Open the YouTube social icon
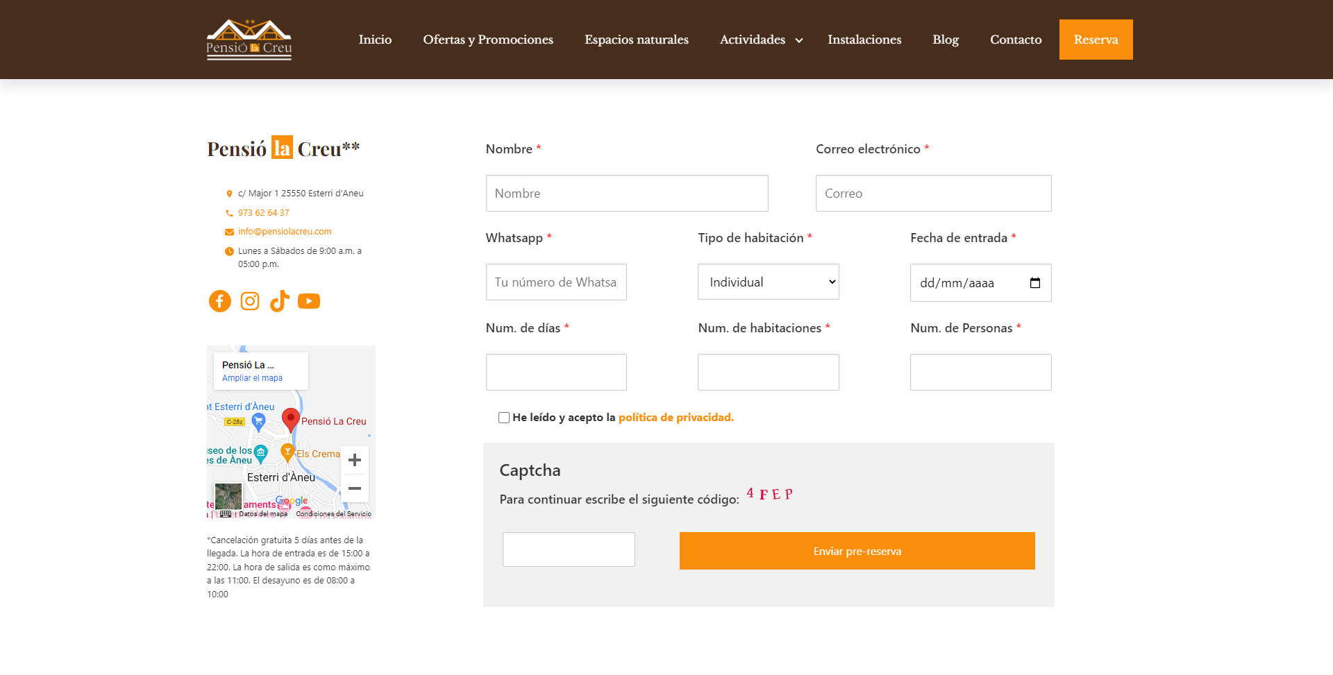1333x675 pixels. [x=309, y=301]
